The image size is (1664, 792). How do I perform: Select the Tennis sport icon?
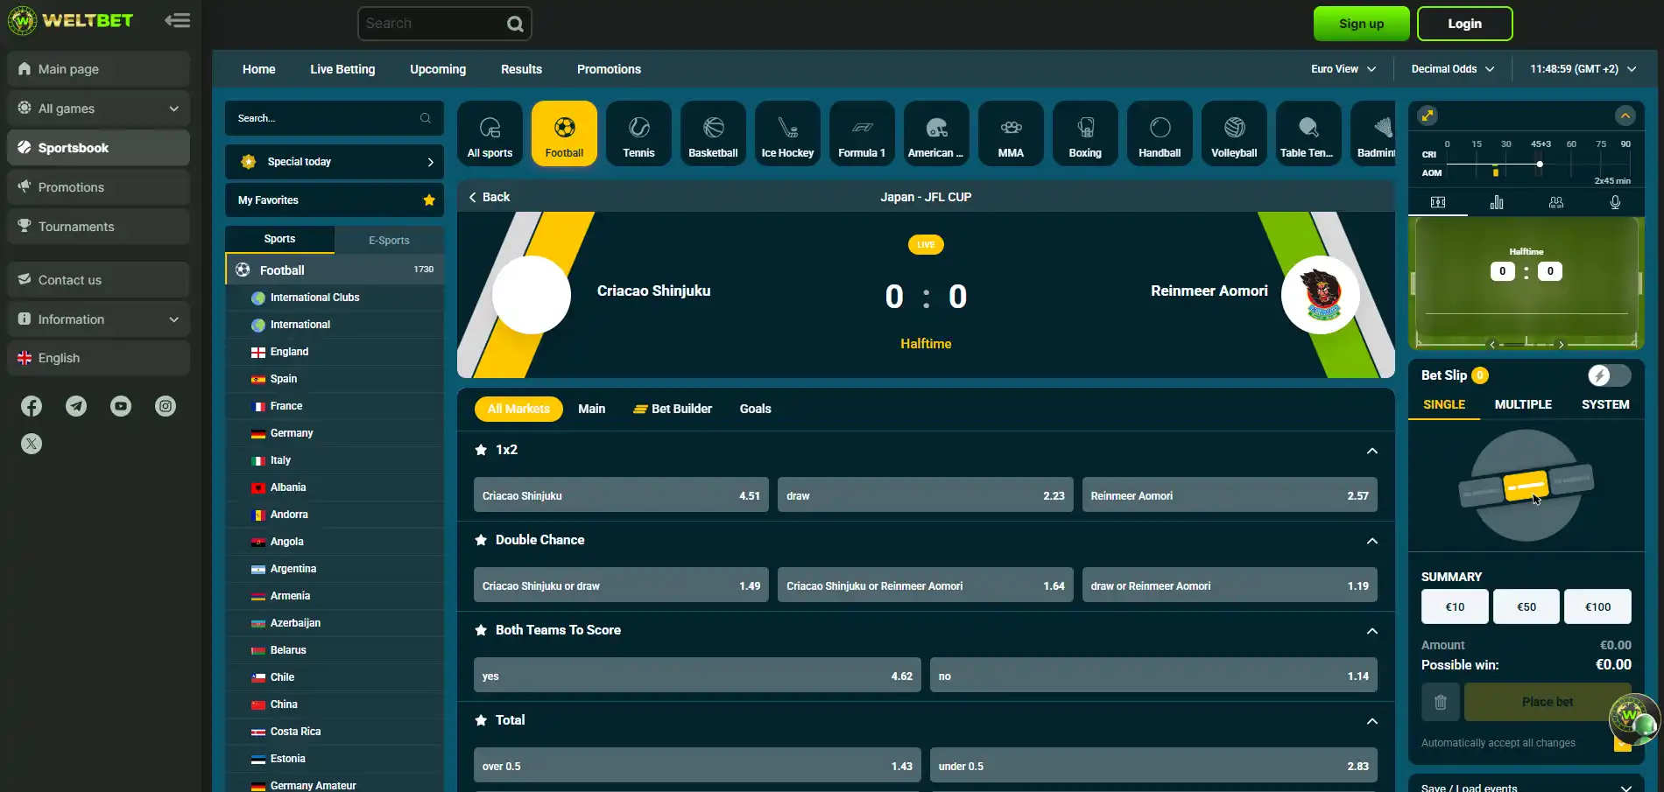click(638, 134)
